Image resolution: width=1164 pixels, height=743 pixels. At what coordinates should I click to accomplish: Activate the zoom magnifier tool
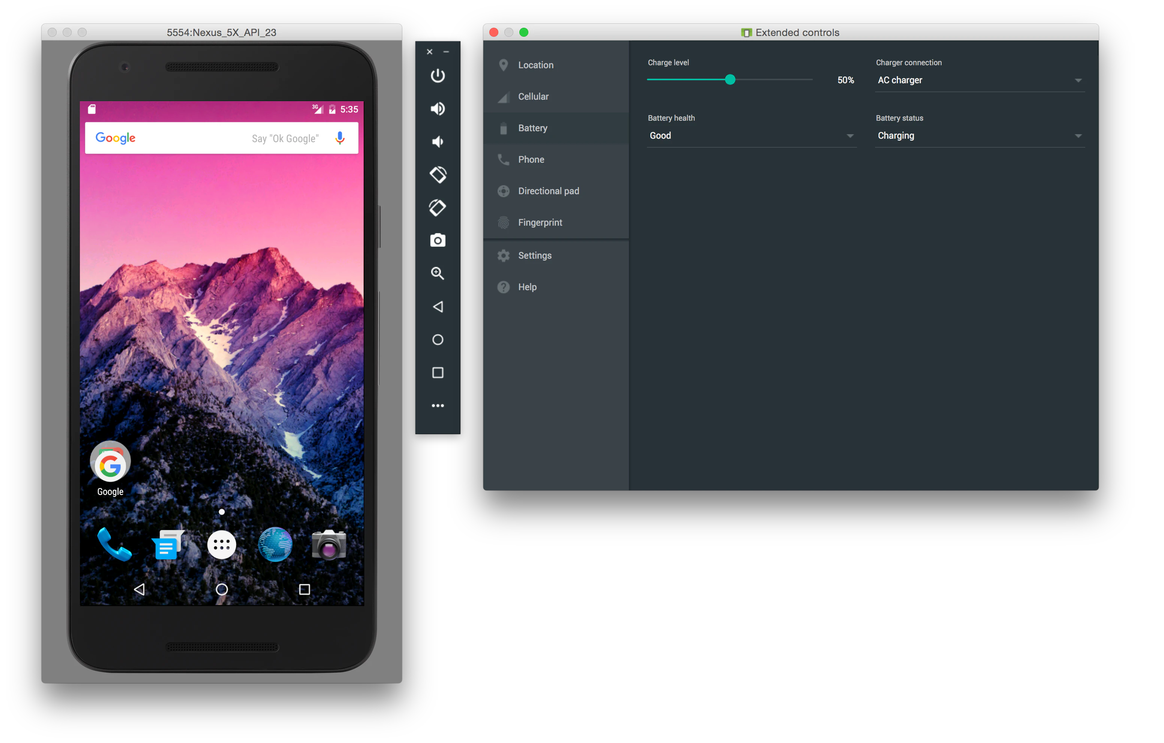click(438, 273)
